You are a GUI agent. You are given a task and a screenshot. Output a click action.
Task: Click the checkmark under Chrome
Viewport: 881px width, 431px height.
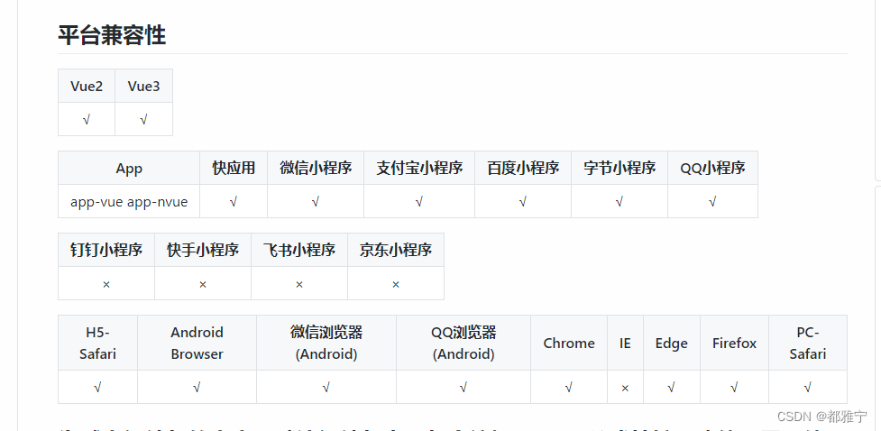coord(569,387)
